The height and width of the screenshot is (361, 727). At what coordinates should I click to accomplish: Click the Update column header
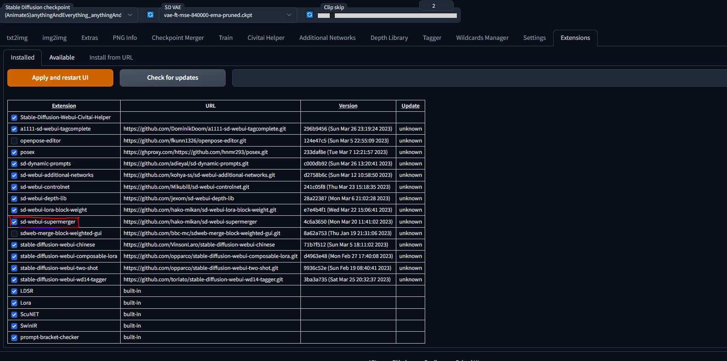click(411, 106)
